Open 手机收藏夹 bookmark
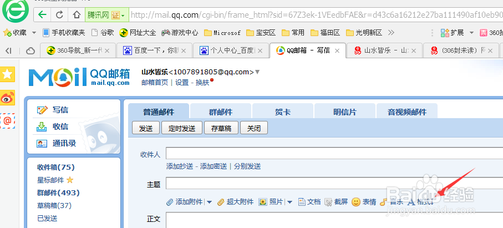The image size is (503, 228). pyautogui.click(x=64, y=32)
